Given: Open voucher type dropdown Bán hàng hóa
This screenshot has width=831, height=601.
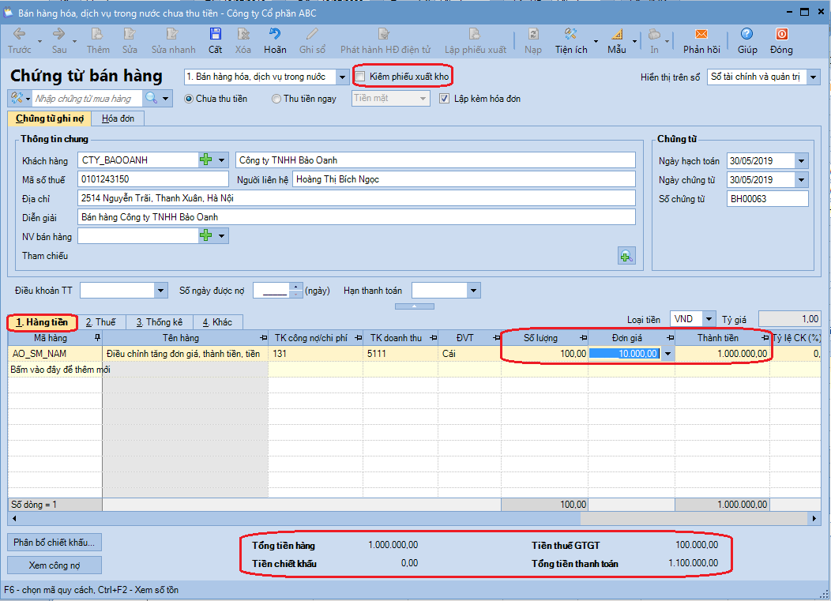Looking at the screenshot, I should click(342, 77).
